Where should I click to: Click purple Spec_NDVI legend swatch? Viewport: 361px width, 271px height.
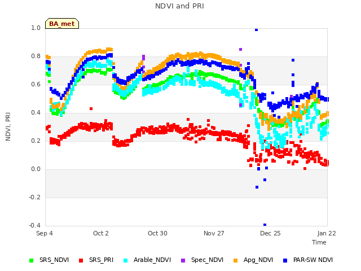pos(183,260)
